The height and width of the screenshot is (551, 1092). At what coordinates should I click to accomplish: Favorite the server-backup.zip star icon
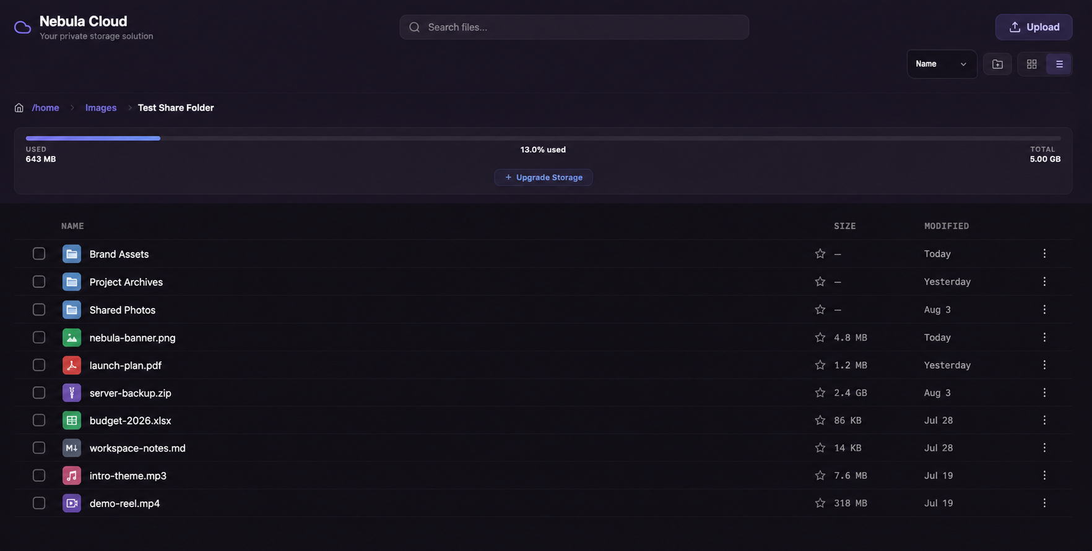pyautogui.click(x=820, y=393)
